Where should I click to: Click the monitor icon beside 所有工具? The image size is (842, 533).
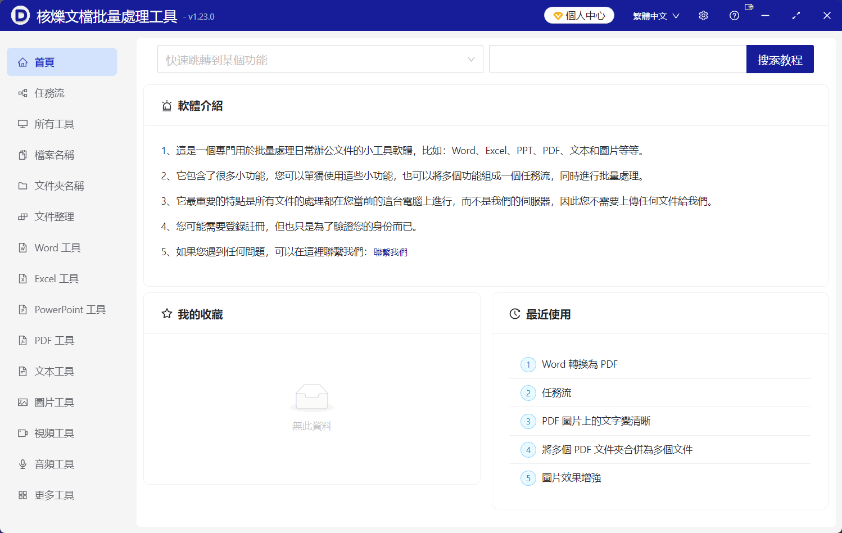tap(22, 124)
